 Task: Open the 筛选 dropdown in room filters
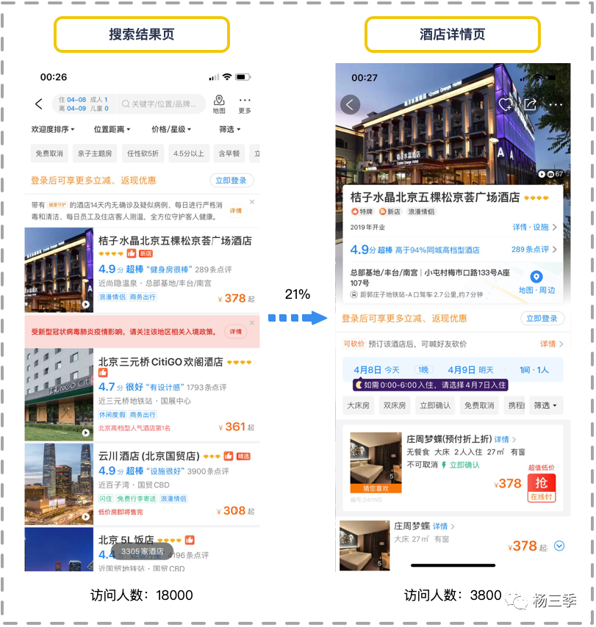545,405
